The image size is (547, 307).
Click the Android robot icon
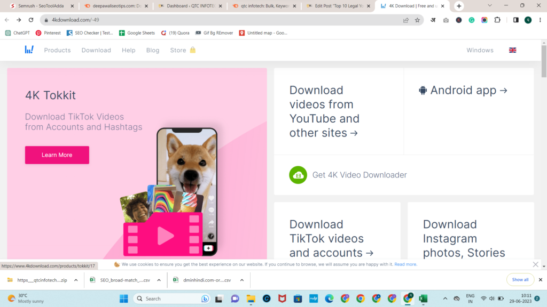point(423,91)
